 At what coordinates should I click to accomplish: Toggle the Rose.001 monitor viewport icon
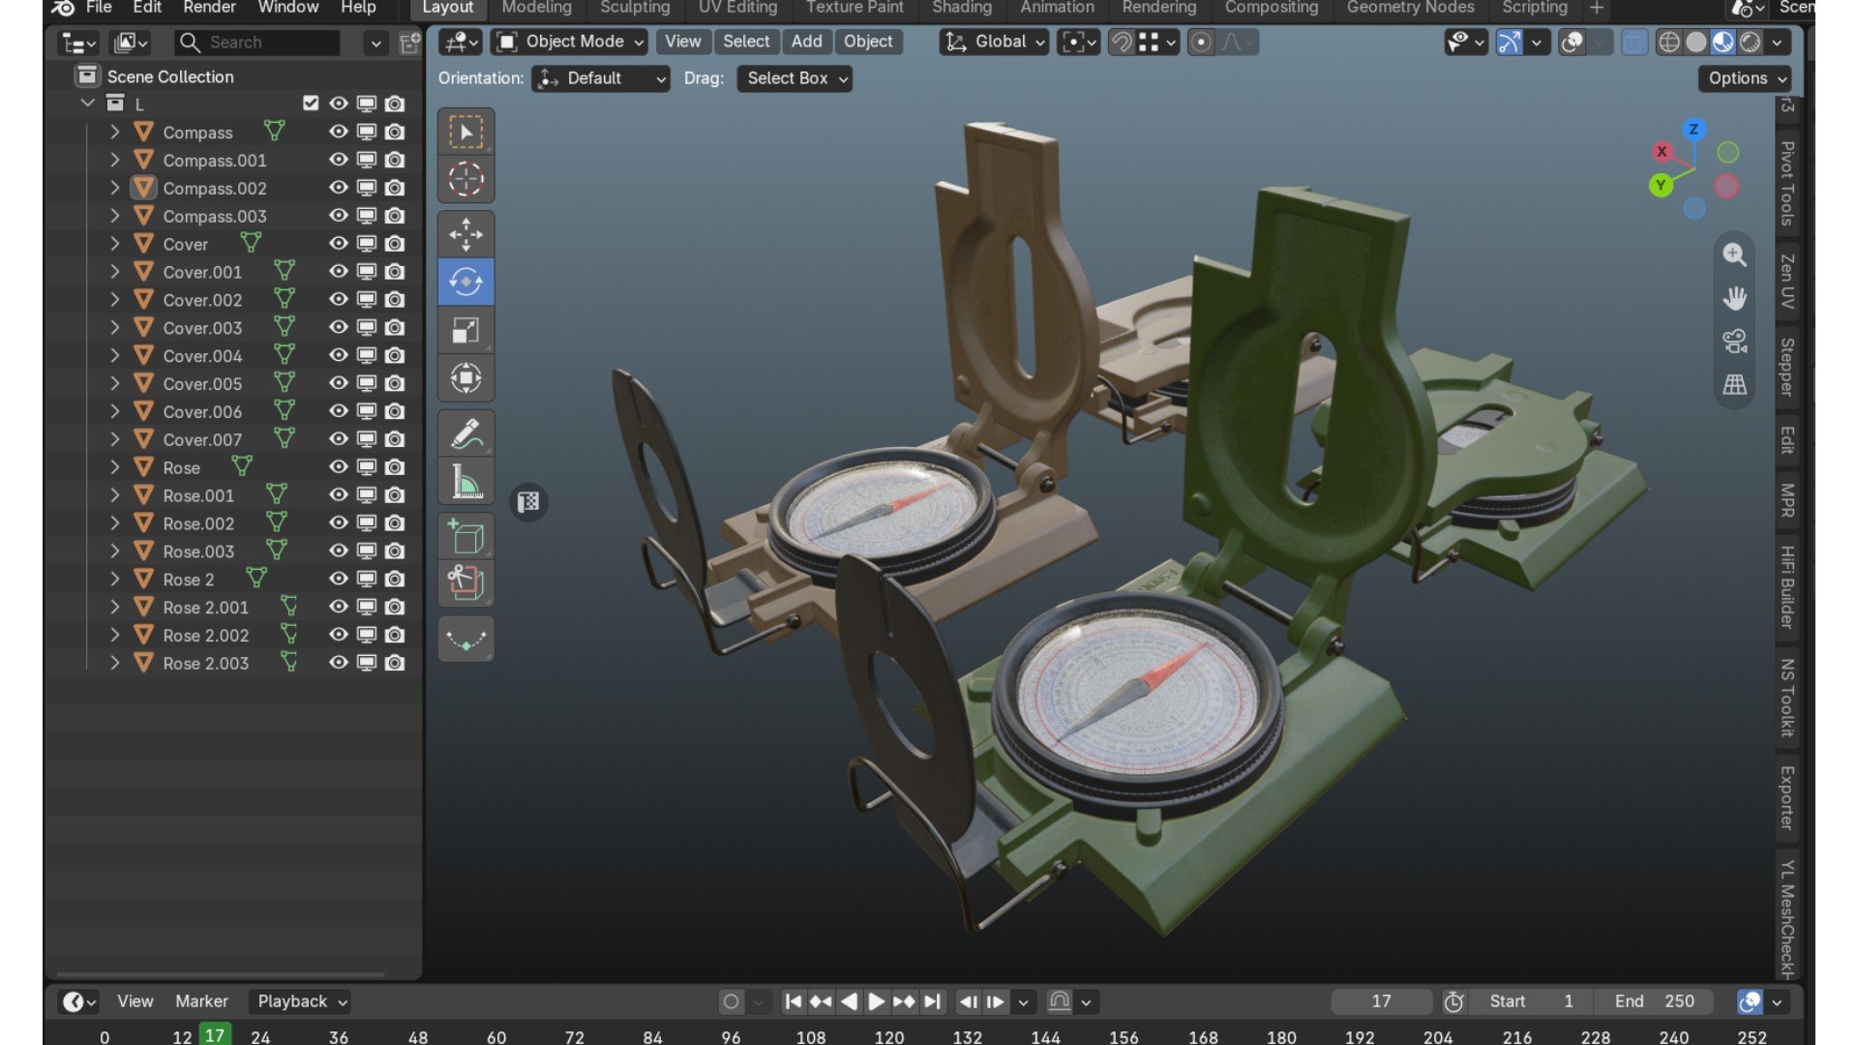pos(367,494)
